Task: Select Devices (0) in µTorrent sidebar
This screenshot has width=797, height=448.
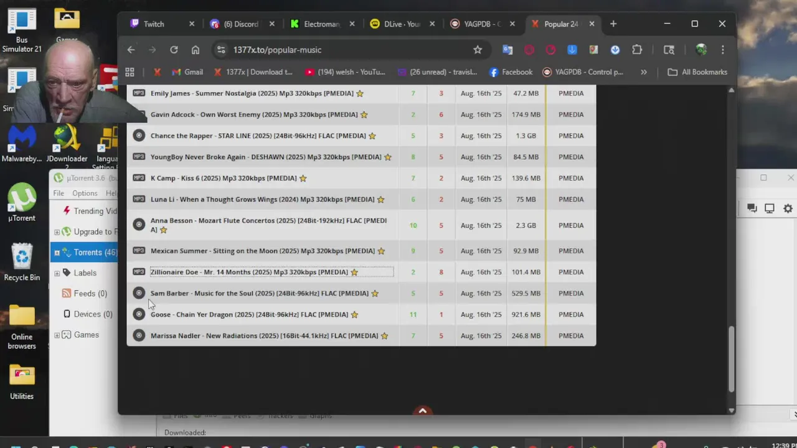Action: (x=88, y=314)
